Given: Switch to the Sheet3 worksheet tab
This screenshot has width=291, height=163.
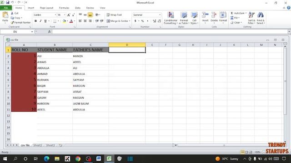Looking at the screenshot, I should pyautogui.click(x=50, y=145).
